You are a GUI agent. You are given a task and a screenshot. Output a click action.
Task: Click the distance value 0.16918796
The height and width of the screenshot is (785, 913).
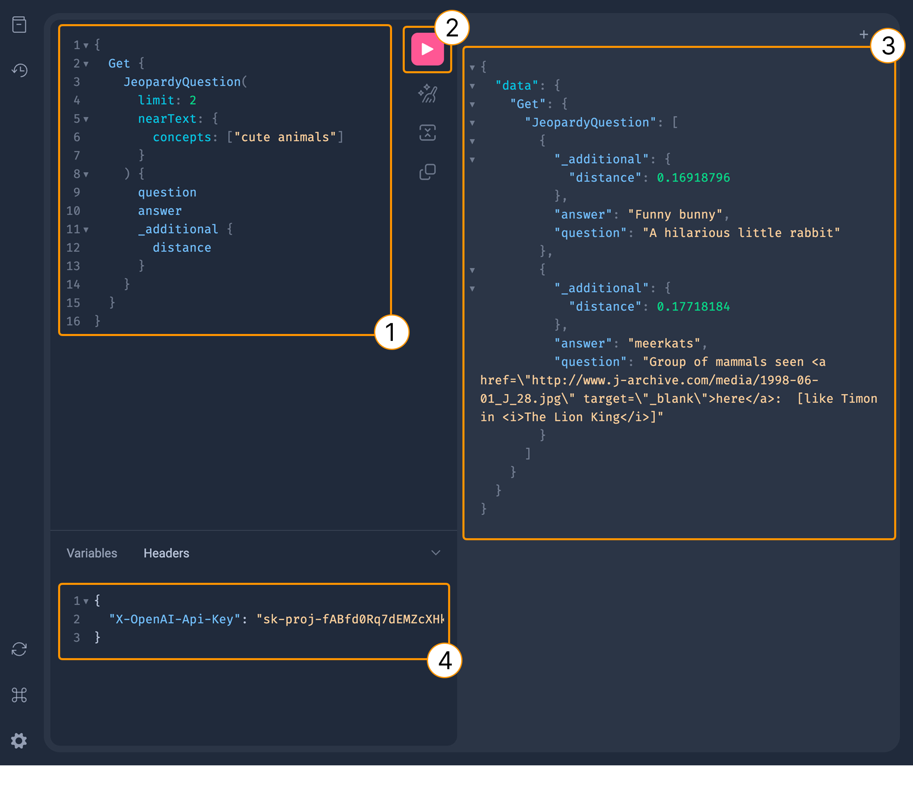(x=693, y=178)
